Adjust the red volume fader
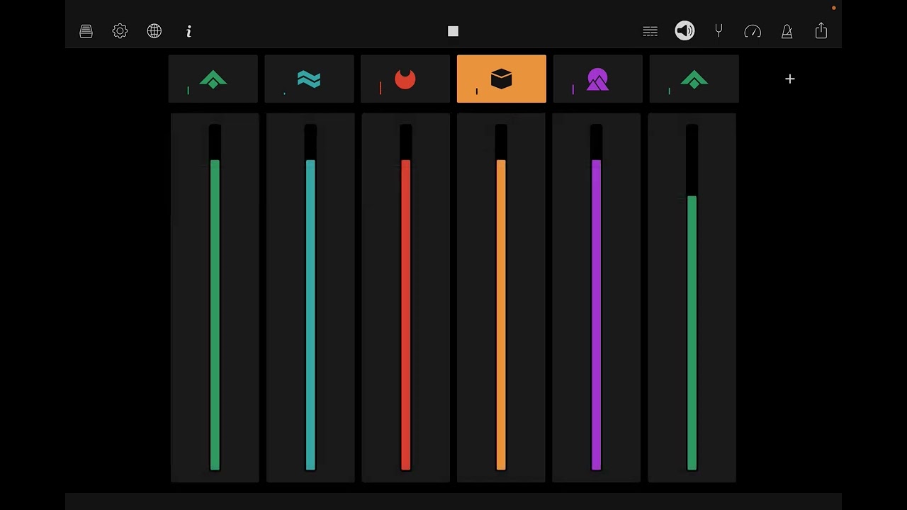907x510 pixels. (405, 297)
